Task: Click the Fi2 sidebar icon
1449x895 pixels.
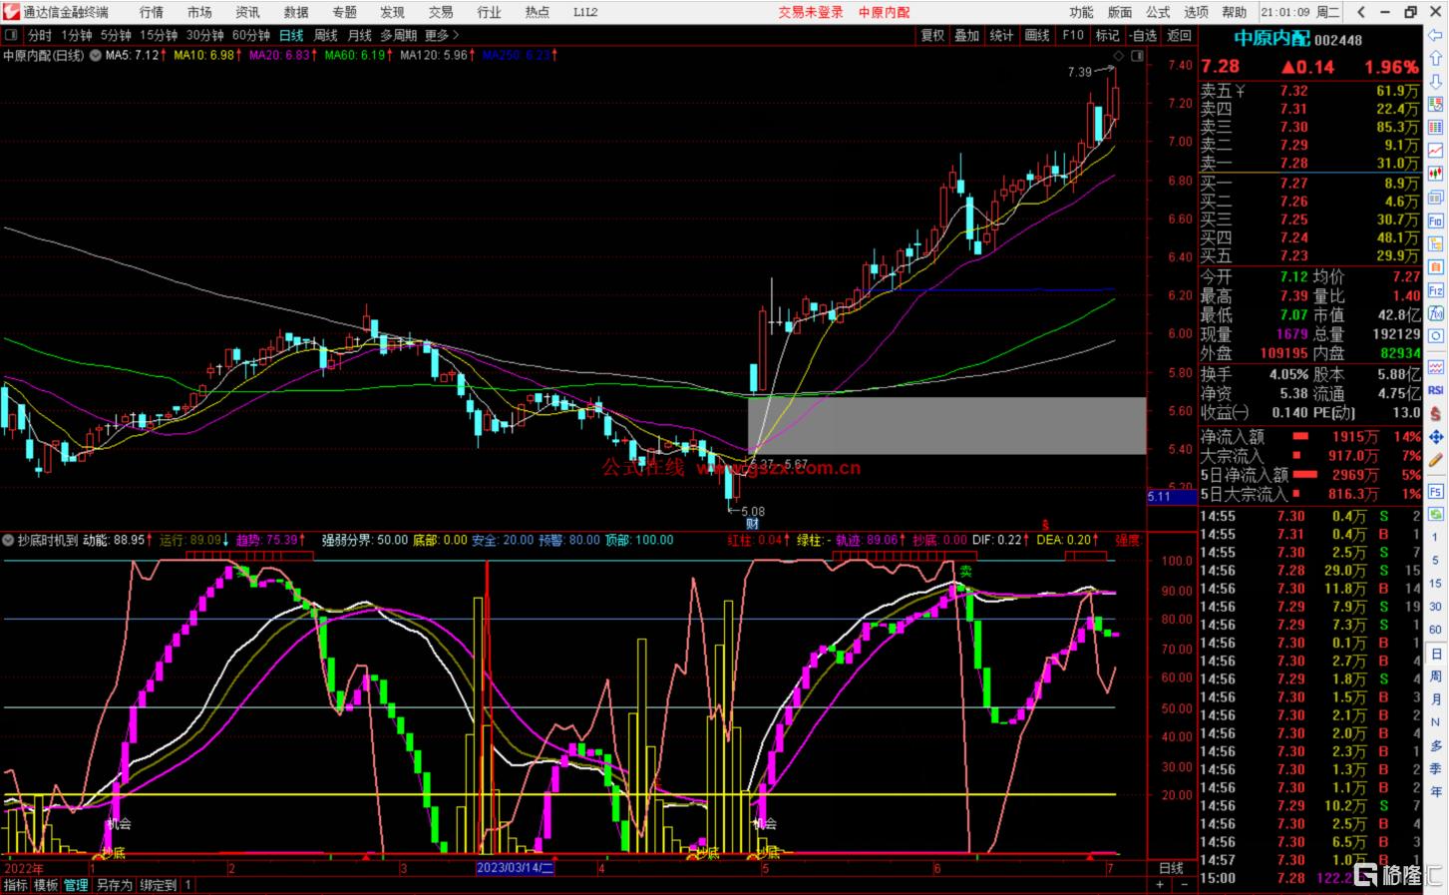Action: [1436, 289]
